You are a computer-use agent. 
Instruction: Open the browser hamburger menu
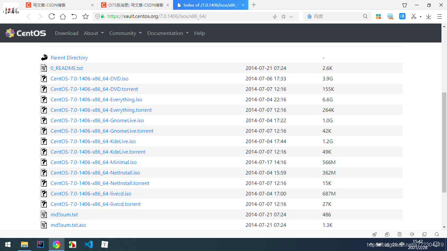[x=440, y=16]
